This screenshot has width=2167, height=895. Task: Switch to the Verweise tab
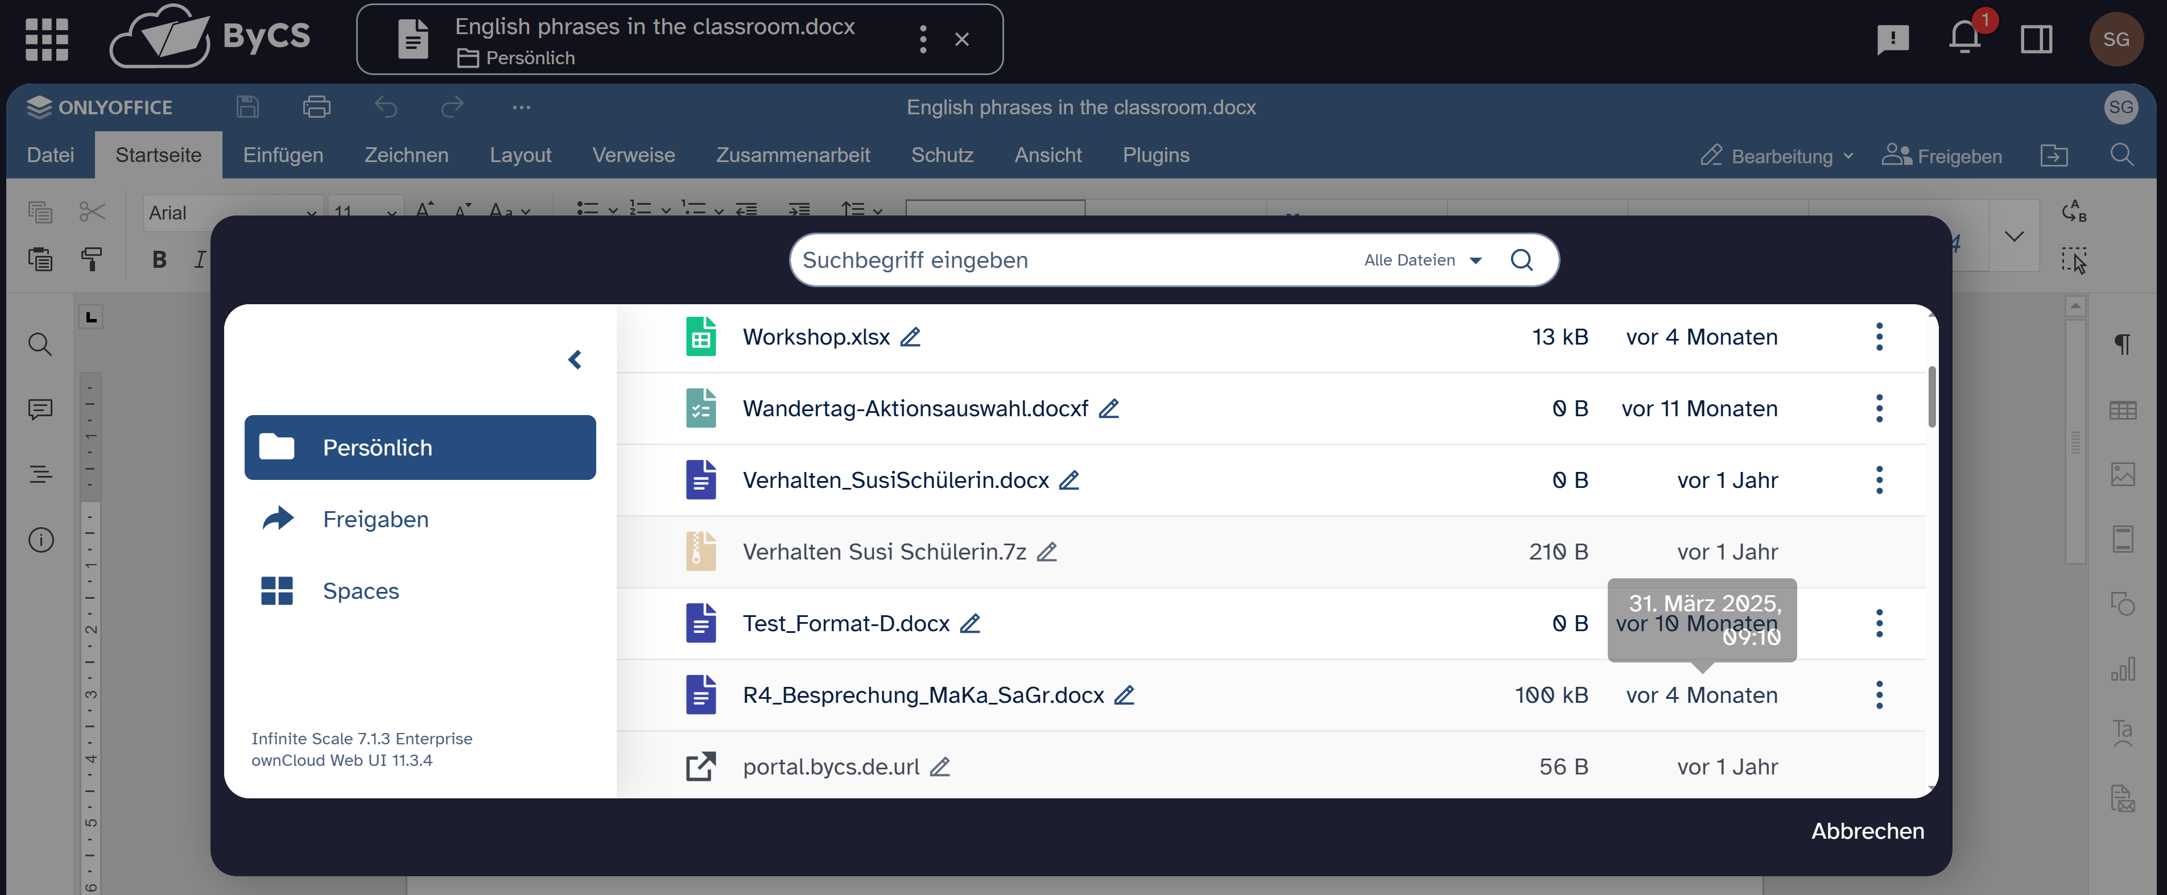coord(633,156)
